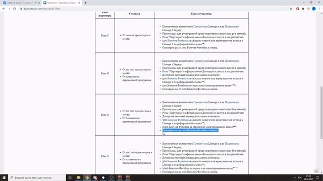323x181 pixels.
Task: Click the browser forward arrow
Action: click(9, 9)
